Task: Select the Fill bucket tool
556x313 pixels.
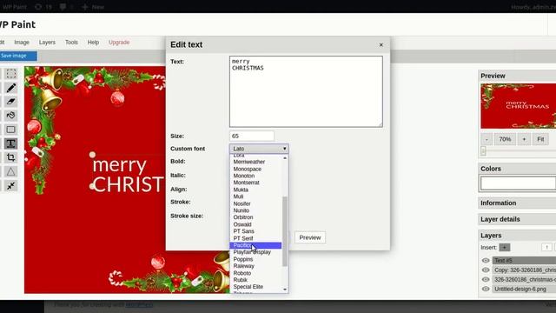Action: click(x=11, y=116)
